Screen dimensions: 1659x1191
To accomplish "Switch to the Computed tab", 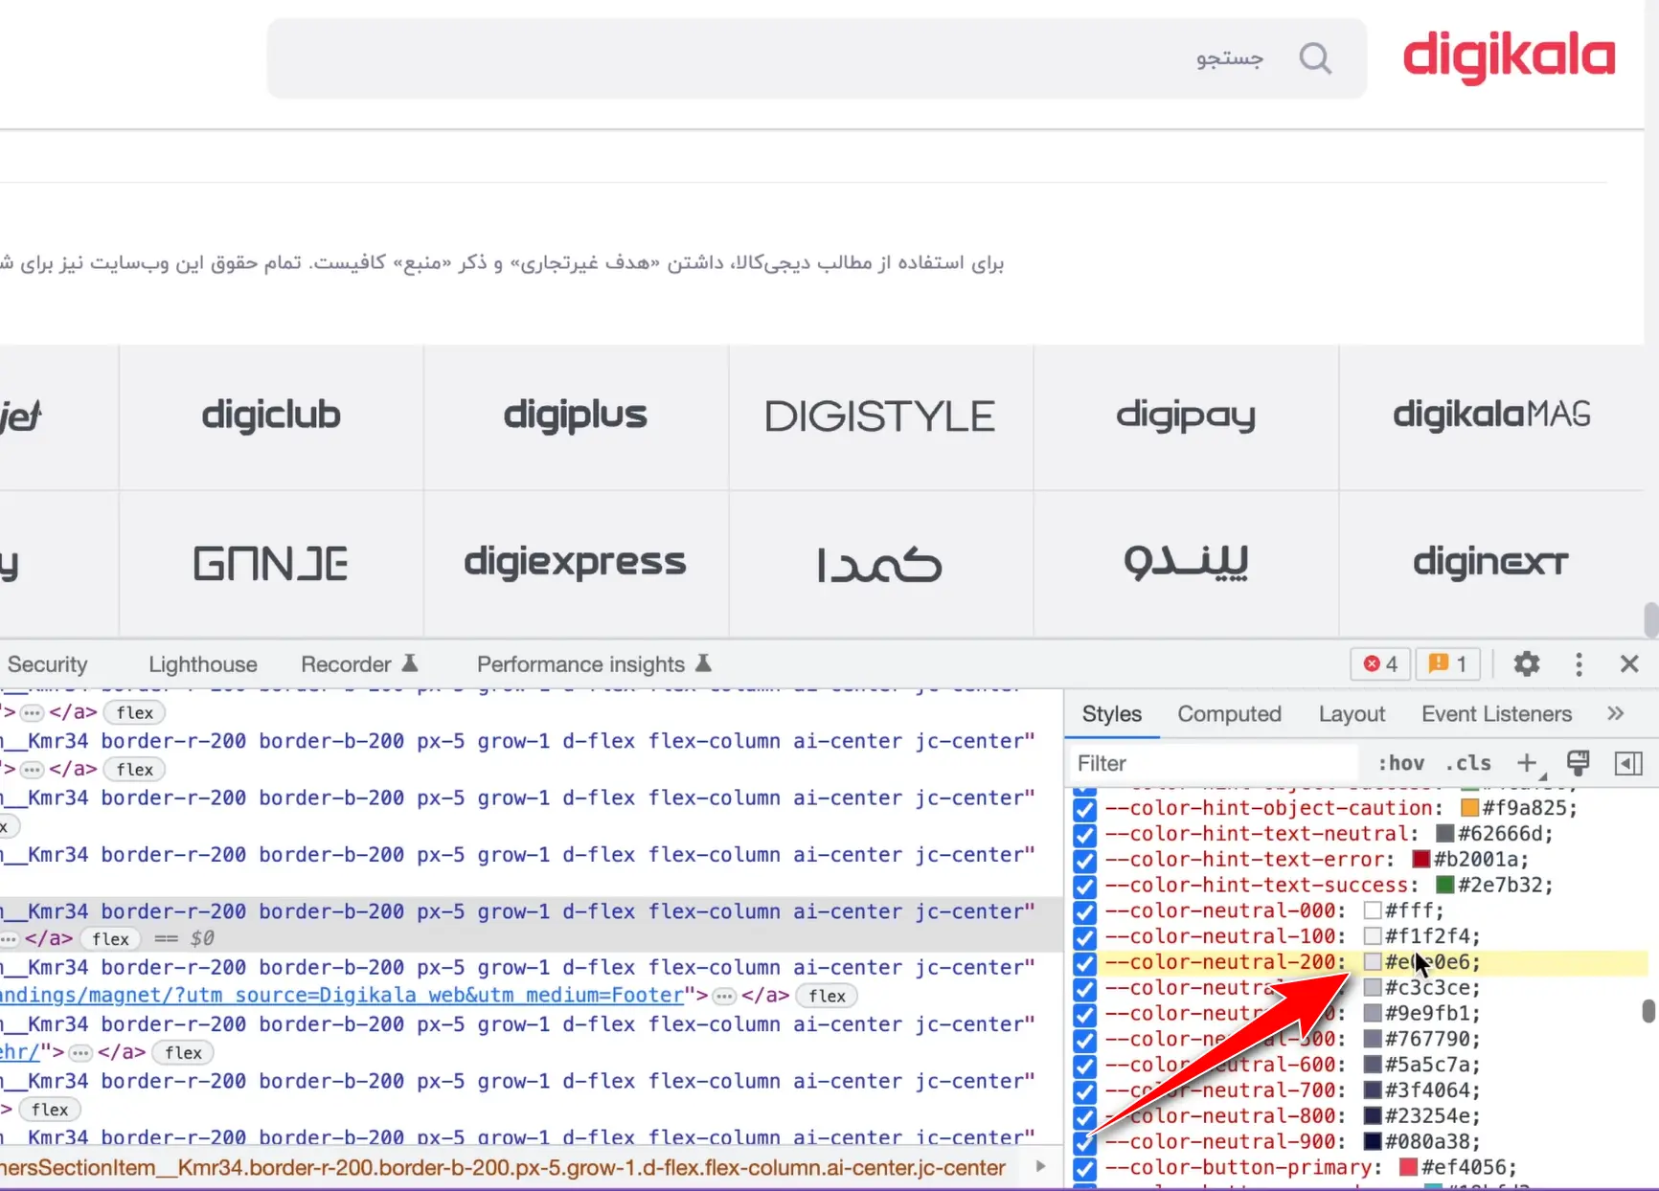I will 1229,713.
